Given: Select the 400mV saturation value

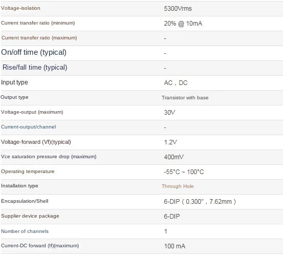Looking at the screenshot, I should (174, 157).
